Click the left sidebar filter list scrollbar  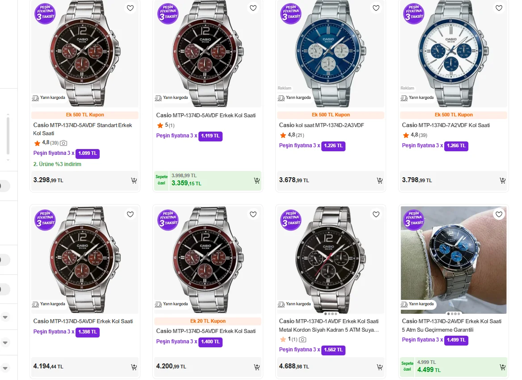(x=8, y=134)
